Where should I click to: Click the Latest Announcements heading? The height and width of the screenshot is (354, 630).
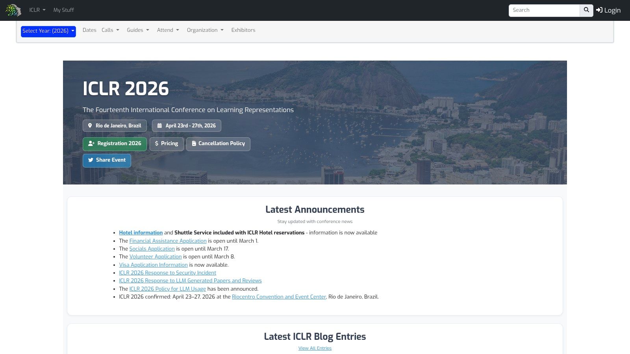pyautogui.click(x=315, y=210)
